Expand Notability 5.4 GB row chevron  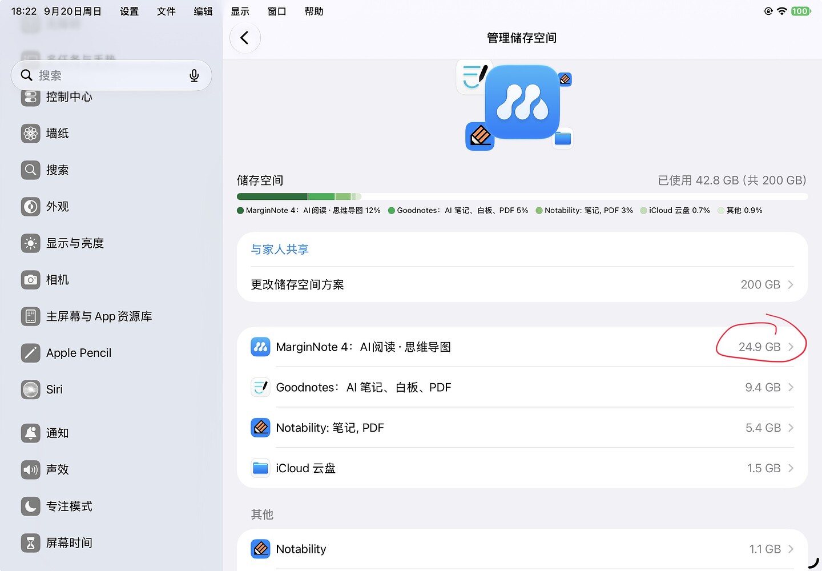[791, 428]
